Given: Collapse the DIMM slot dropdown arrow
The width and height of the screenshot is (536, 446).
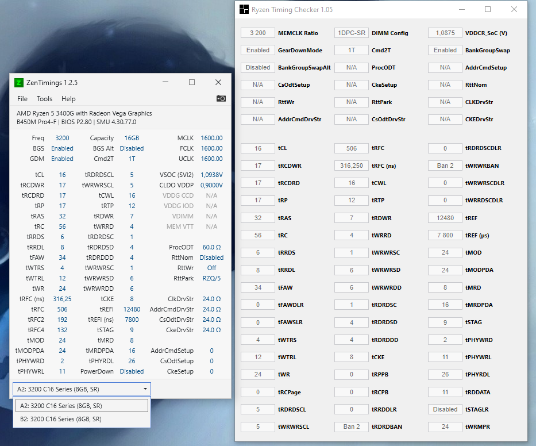Looking at the screenshot, I should coord(145,389).
